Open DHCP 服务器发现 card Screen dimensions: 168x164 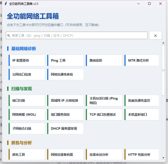pyautogui.click(x=65, y=129)
